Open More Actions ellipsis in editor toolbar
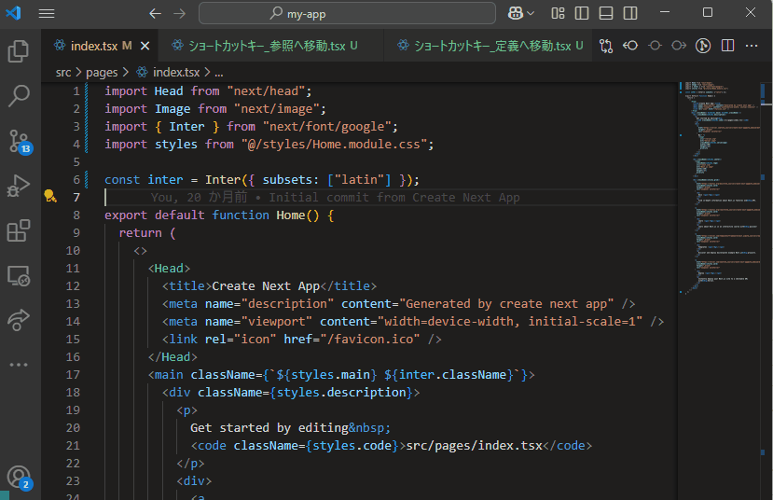 coord(752,46)
